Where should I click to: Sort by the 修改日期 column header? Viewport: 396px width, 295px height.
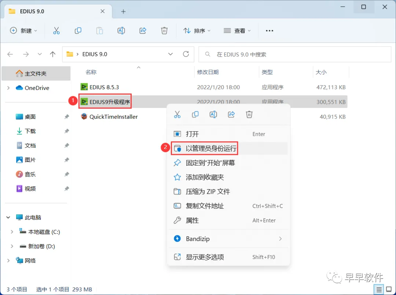(208, 72)
